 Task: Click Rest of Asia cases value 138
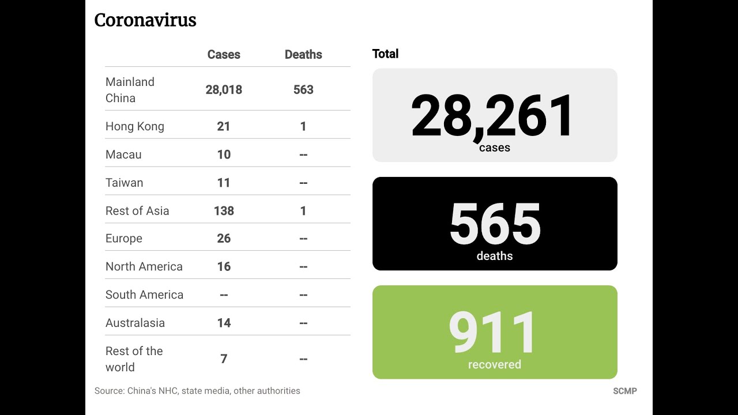(x=224, y=211)
